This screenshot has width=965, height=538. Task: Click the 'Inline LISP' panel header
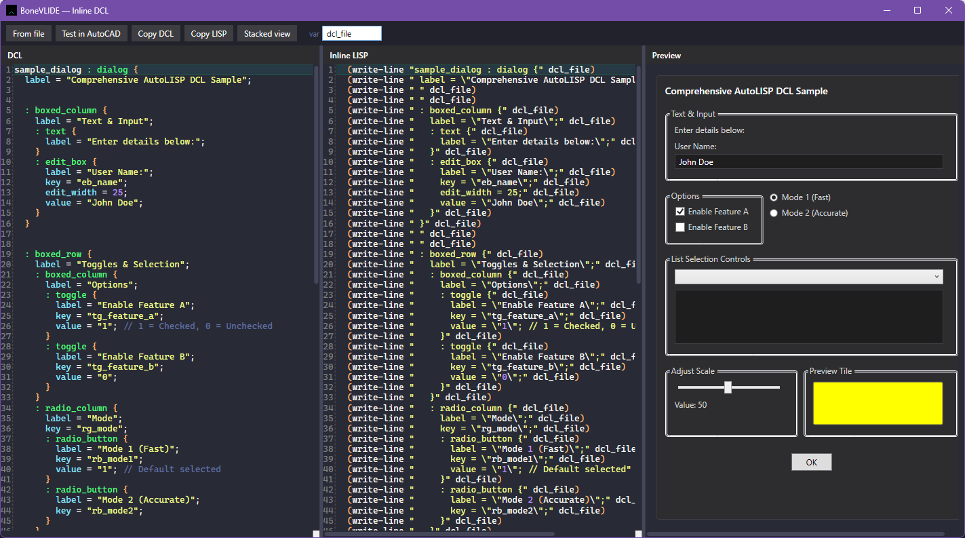(349, 56)
